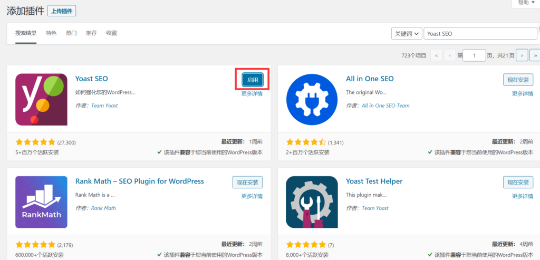Switch to the 收藏 tab

tap(112, 33)
